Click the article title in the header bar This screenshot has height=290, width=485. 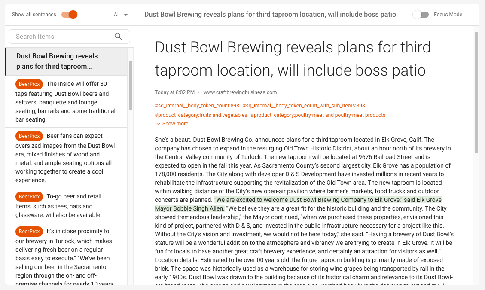tap(270, 15)
